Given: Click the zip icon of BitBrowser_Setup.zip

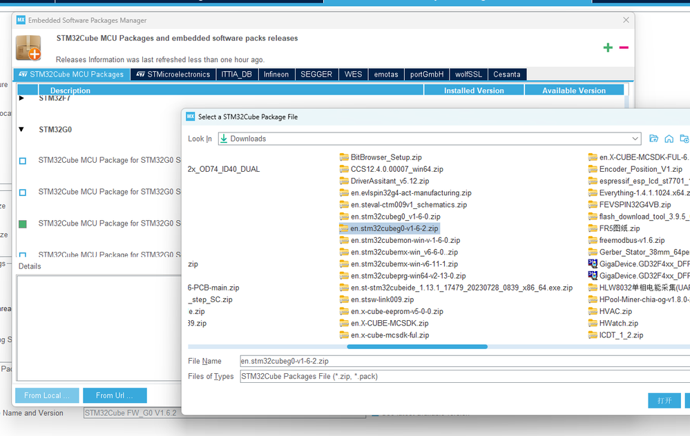Looking at the screenshot, I should (344, 157).
